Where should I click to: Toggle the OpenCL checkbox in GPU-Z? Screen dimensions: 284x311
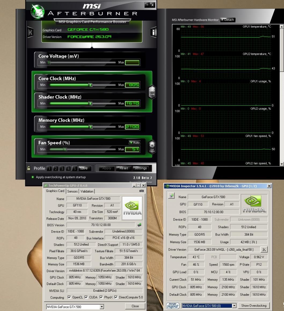click(x=69, y=297)
